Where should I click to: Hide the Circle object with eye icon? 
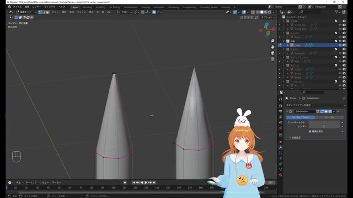[x=340, y=45]
